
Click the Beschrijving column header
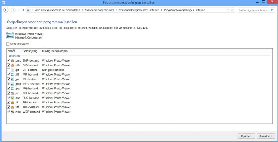(x=30, y=51)
